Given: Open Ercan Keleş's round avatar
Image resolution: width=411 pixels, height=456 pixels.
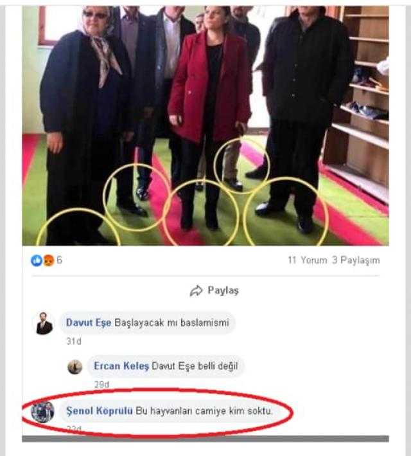Looking at the screenshot, I should [75, 367].
